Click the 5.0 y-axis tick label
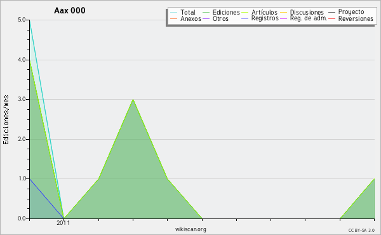Screen dimensions: 381x235 tap(22, 20)
